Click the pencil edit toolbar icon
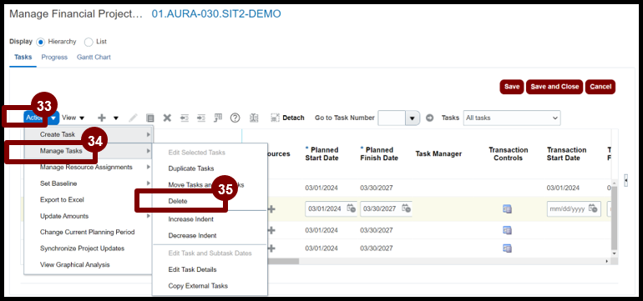Image resolution: width=643 pixels, height=301 pixels. [x=133, y=118]
